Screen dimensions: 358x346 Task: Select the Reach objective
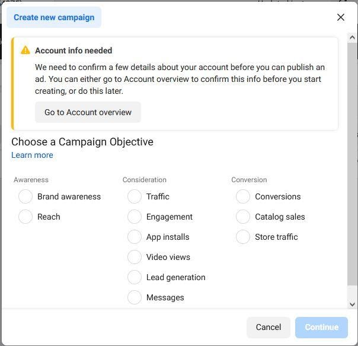pos(25,217)
